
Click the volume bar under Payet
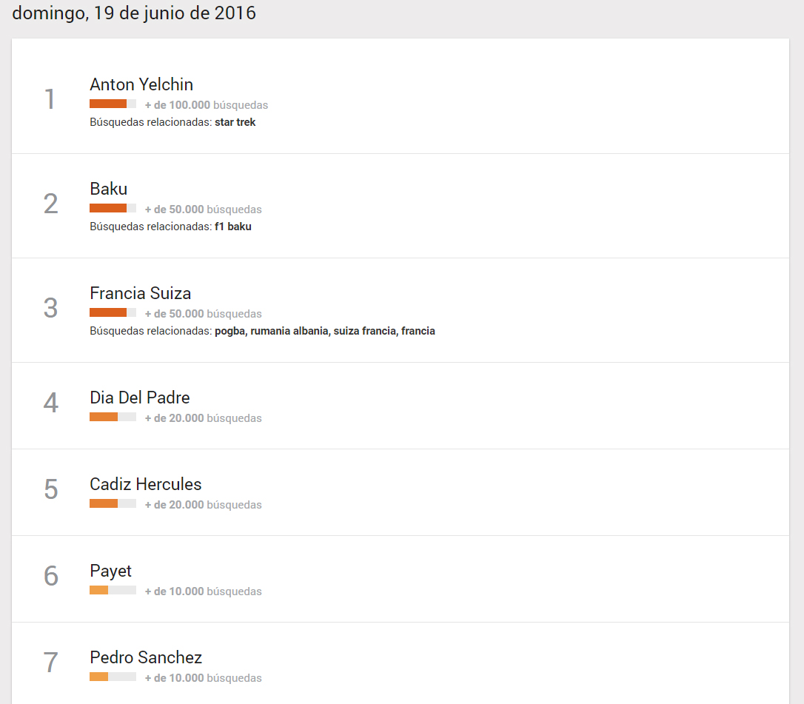tap(113, 591)
